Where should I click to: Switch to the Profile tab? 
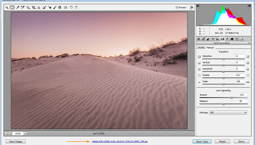click(201, 47)
